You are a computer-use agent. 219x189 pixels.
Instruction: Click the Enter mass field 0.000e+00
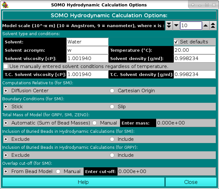186,123
